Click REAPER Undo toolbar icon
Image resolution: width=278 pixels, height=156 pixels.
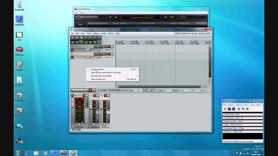90,38
